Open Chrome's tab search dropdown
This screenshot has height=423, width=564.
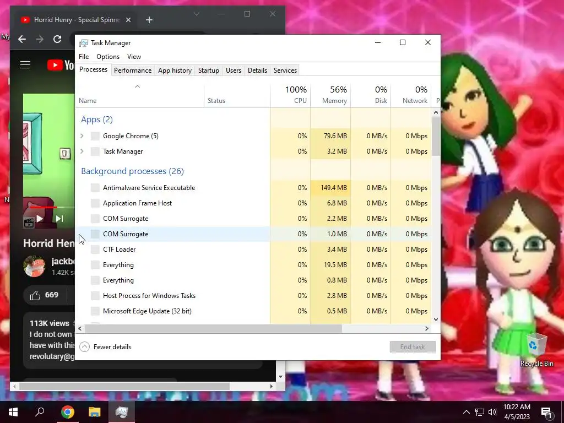pyautogui.click(x=197, y=14)
